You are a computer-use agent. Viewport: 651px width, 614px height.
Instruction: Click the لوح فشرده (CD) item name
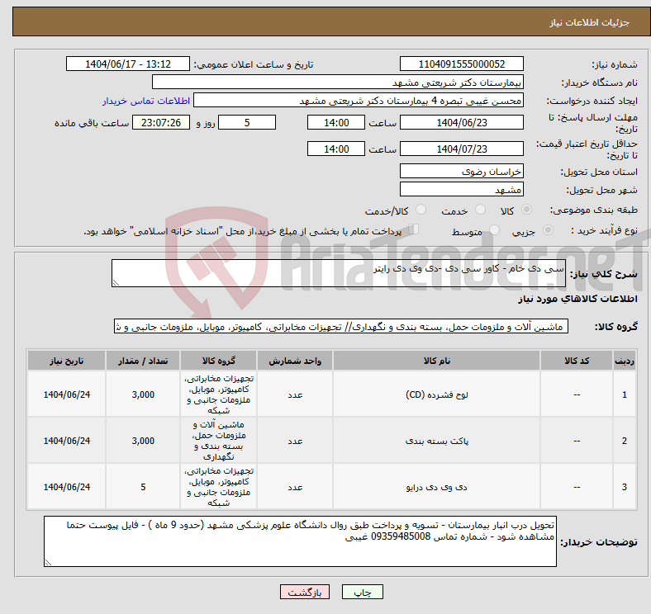(436, 394)
